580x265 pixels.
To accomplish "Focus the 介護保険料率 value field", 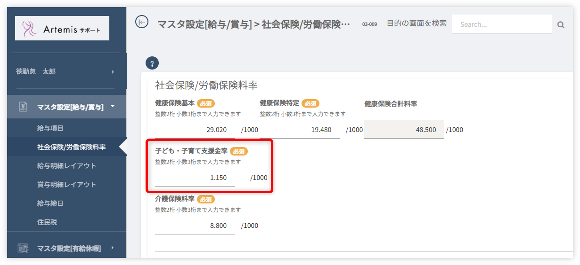I will pos(195,226).
